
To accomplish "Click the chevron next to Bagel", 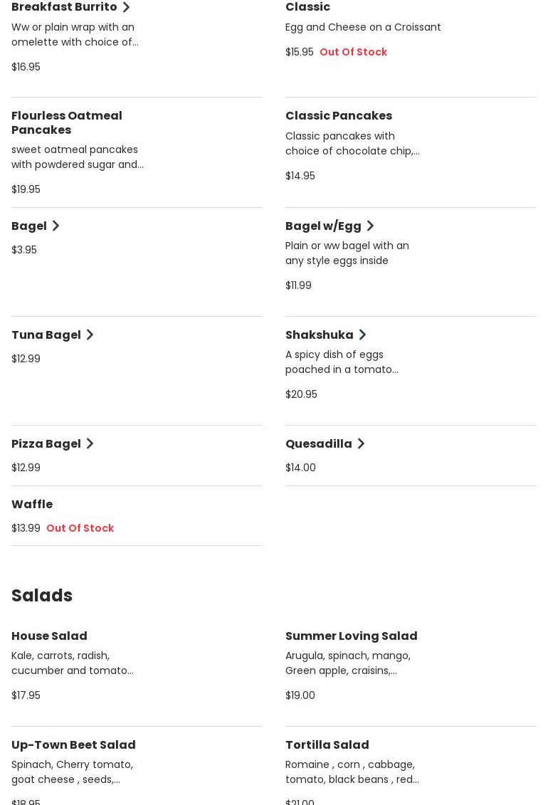I will pos(56,226).
